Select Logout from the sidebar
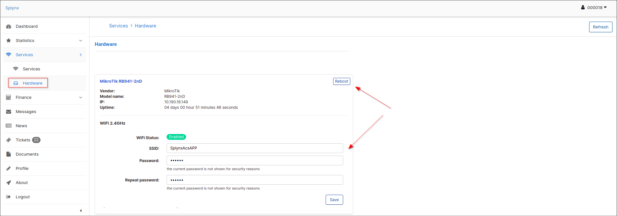This screenshot has width=617, height=216. (x=23, y=197)
